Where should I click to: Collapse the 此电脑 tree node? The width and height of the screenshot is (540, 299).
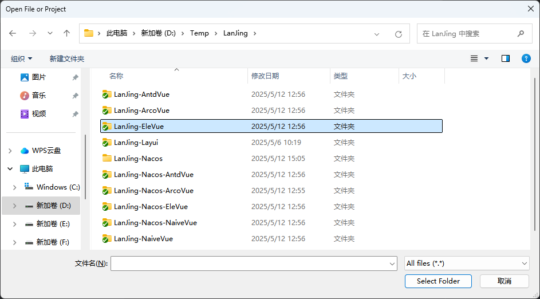coord(10,169)
